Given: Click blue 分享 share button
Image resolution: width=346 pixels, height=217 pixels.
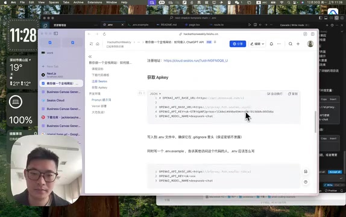Looking at the screenshot, I should pos(237,44).
